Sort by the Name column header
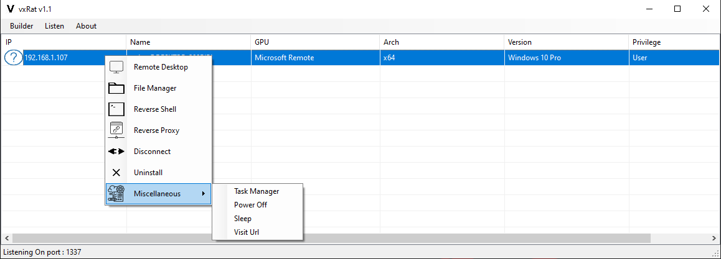 click(189, 42)
